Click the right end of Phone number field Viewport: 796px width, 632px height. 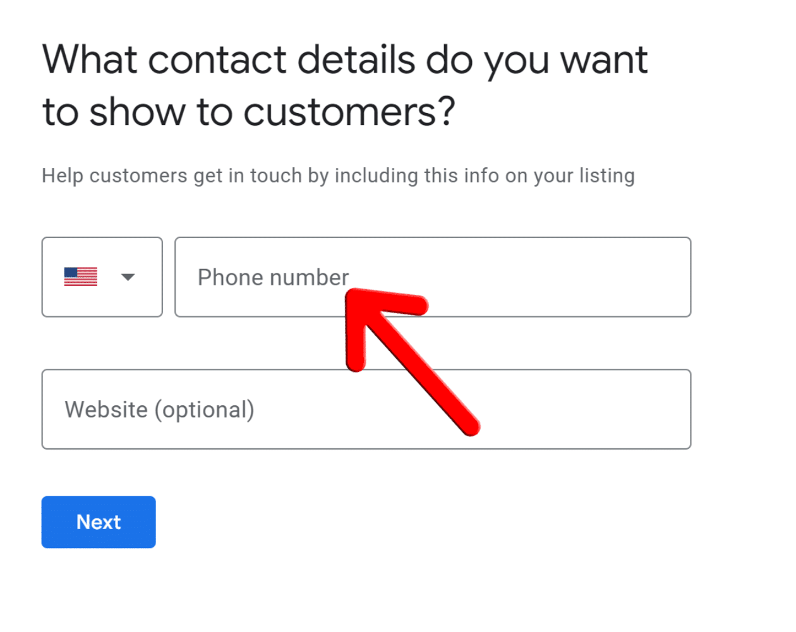pyautogui.click(x=670, y=277)
